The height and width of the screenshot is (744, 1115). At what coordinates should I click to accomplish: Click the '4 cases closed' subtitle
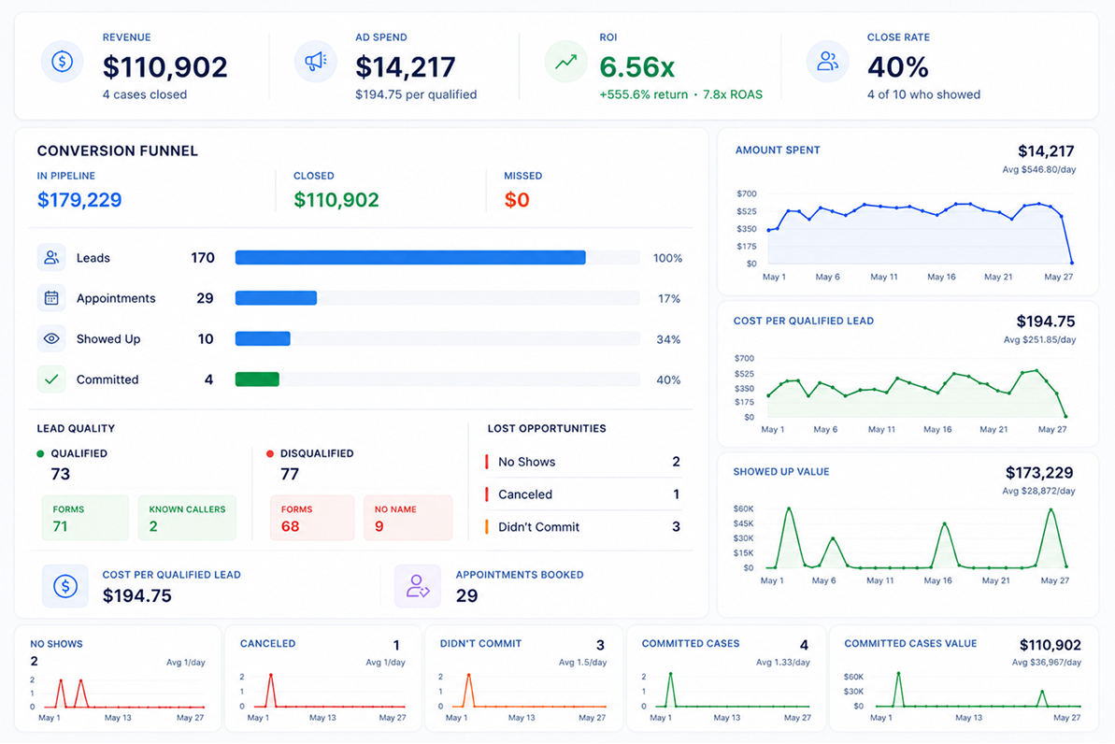coord(144,94)
